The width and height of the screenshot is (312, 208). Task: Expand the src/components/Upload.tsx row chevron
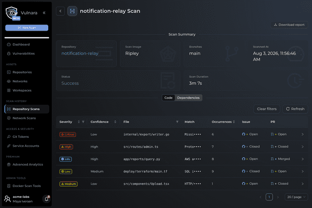(302, 184)
